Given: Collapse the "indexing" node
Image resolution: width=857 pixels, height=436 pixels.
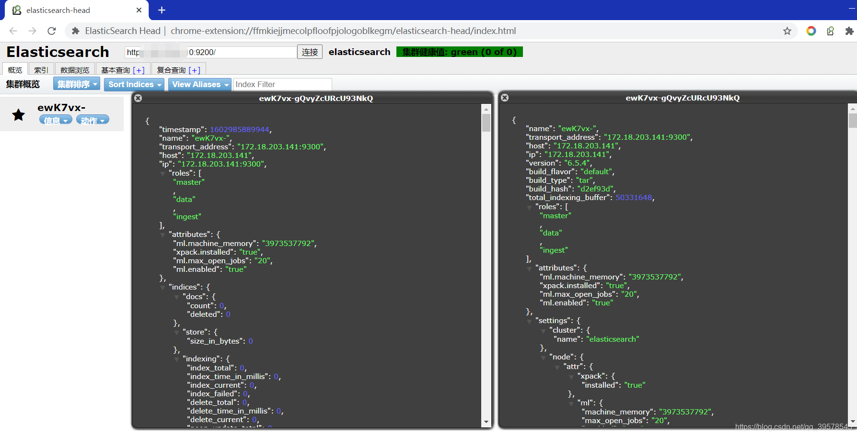Looking at the screenshot, I should pyautogui.click(x=176, y=359).
